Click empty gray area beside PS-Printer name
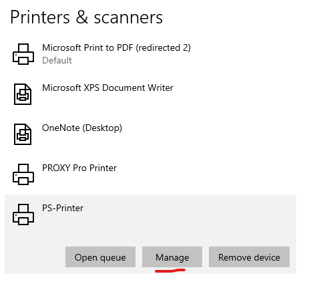 pyautogui.click(x=189, y=214)
